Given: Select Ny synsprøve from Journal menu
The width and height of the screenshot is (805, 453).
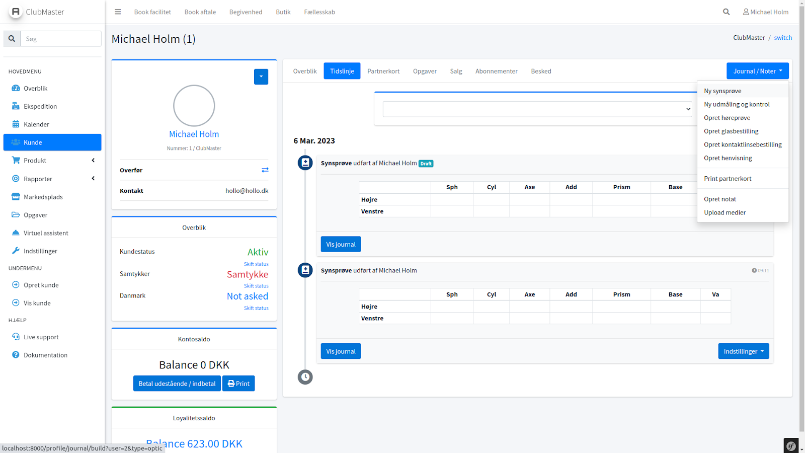Looking at the screenshot, I should (x=722, y=91).
